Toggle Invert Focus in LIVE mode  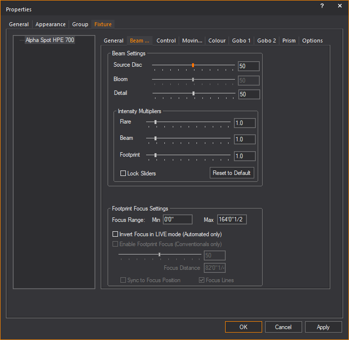(116, 234)
